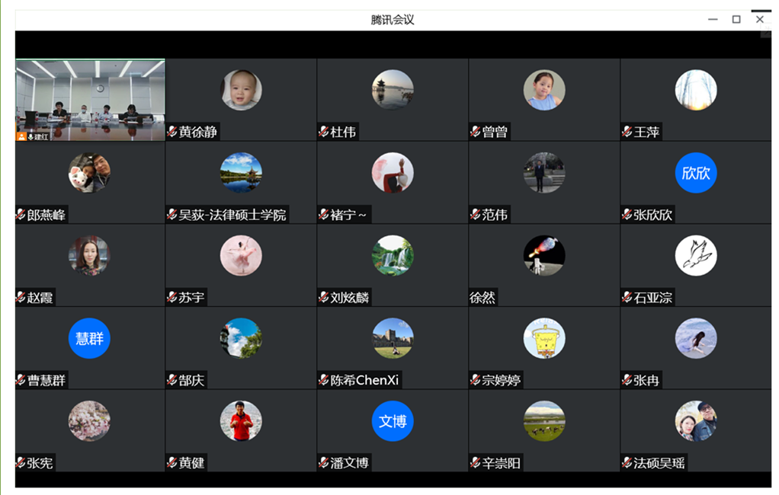Click the blue 欣欣 avatar of 张欣欣
779x495 pixels.
[695, 173]
